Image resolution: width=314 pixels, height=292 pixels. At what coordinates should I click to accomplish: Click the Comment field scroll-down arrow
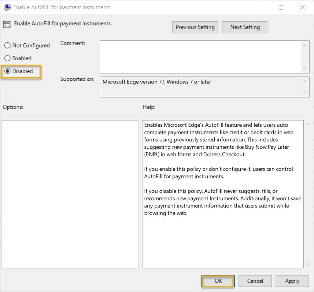point(305,68)
